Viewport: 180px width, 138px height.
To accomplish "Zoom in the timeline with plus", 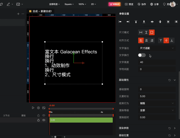I will [x=65, y=137].
